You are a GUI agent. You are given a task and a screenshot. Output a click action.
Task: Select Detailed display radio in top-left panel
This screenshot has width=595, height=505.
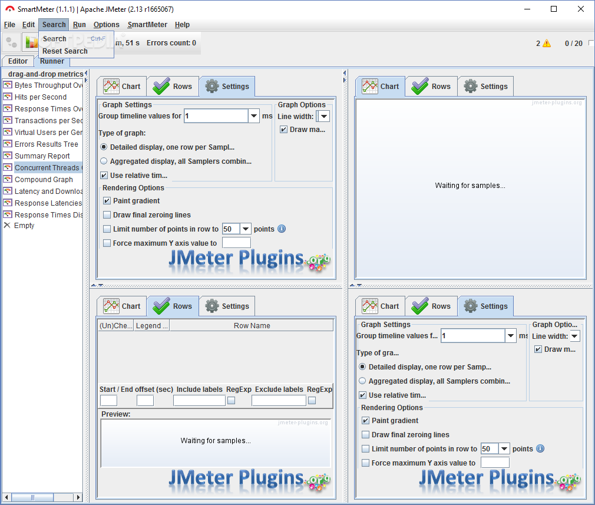pos(104,147)
